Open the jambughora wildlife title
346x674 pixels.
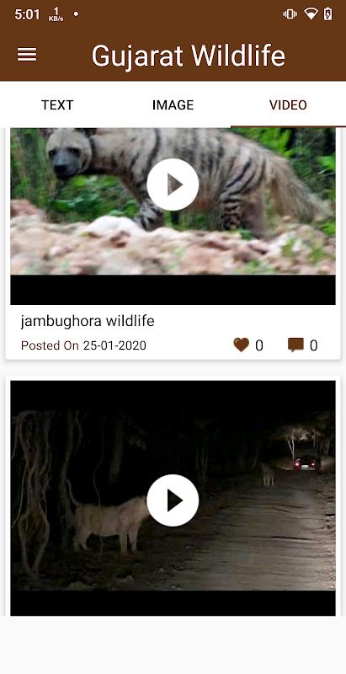(x=88, y=321)
